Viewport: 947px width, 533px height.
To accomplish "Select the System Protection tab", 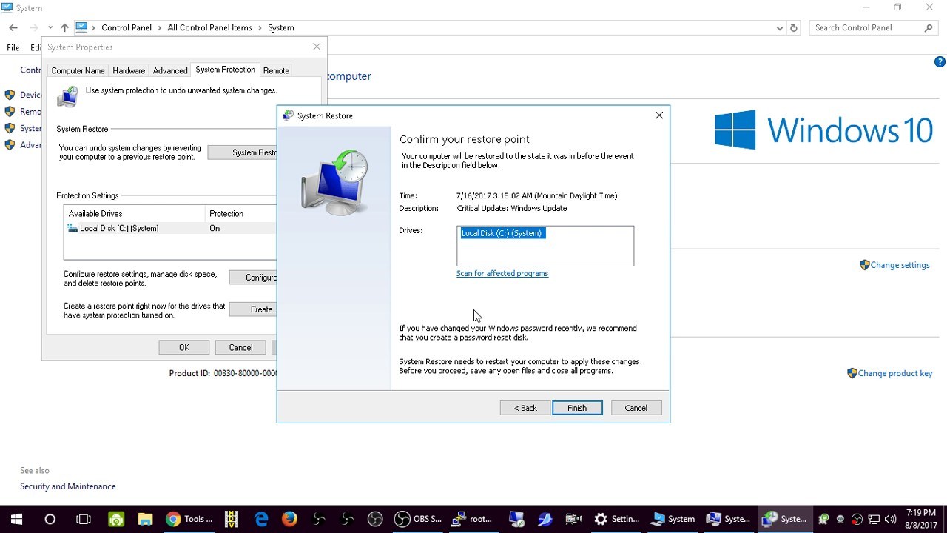I will click(225, 70).
